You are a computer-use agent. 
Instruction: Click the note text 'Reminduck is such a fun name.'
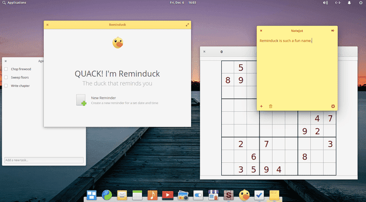click(286, 40)
